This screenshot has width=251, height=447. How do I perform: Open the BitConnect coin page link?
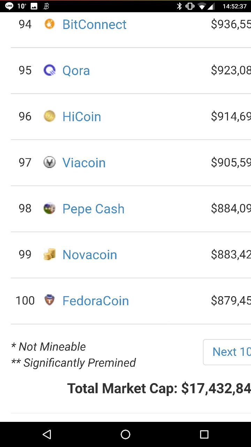point(94,24)
